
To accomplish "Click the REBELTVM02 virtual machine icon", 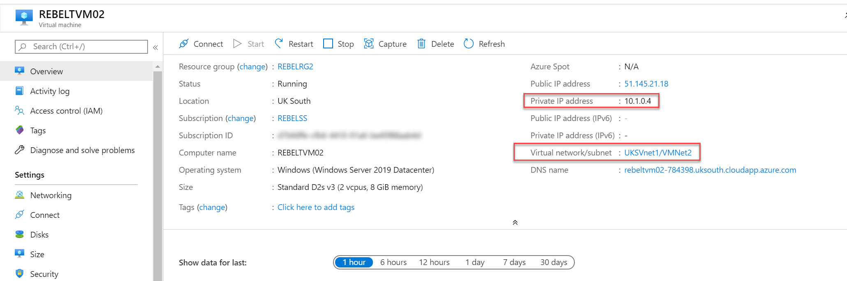I will (x=24, y=18).
